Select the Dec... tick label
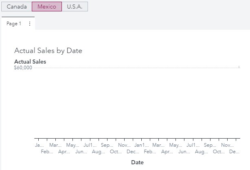Screen dimensions: 250x170 click(133, 152)
